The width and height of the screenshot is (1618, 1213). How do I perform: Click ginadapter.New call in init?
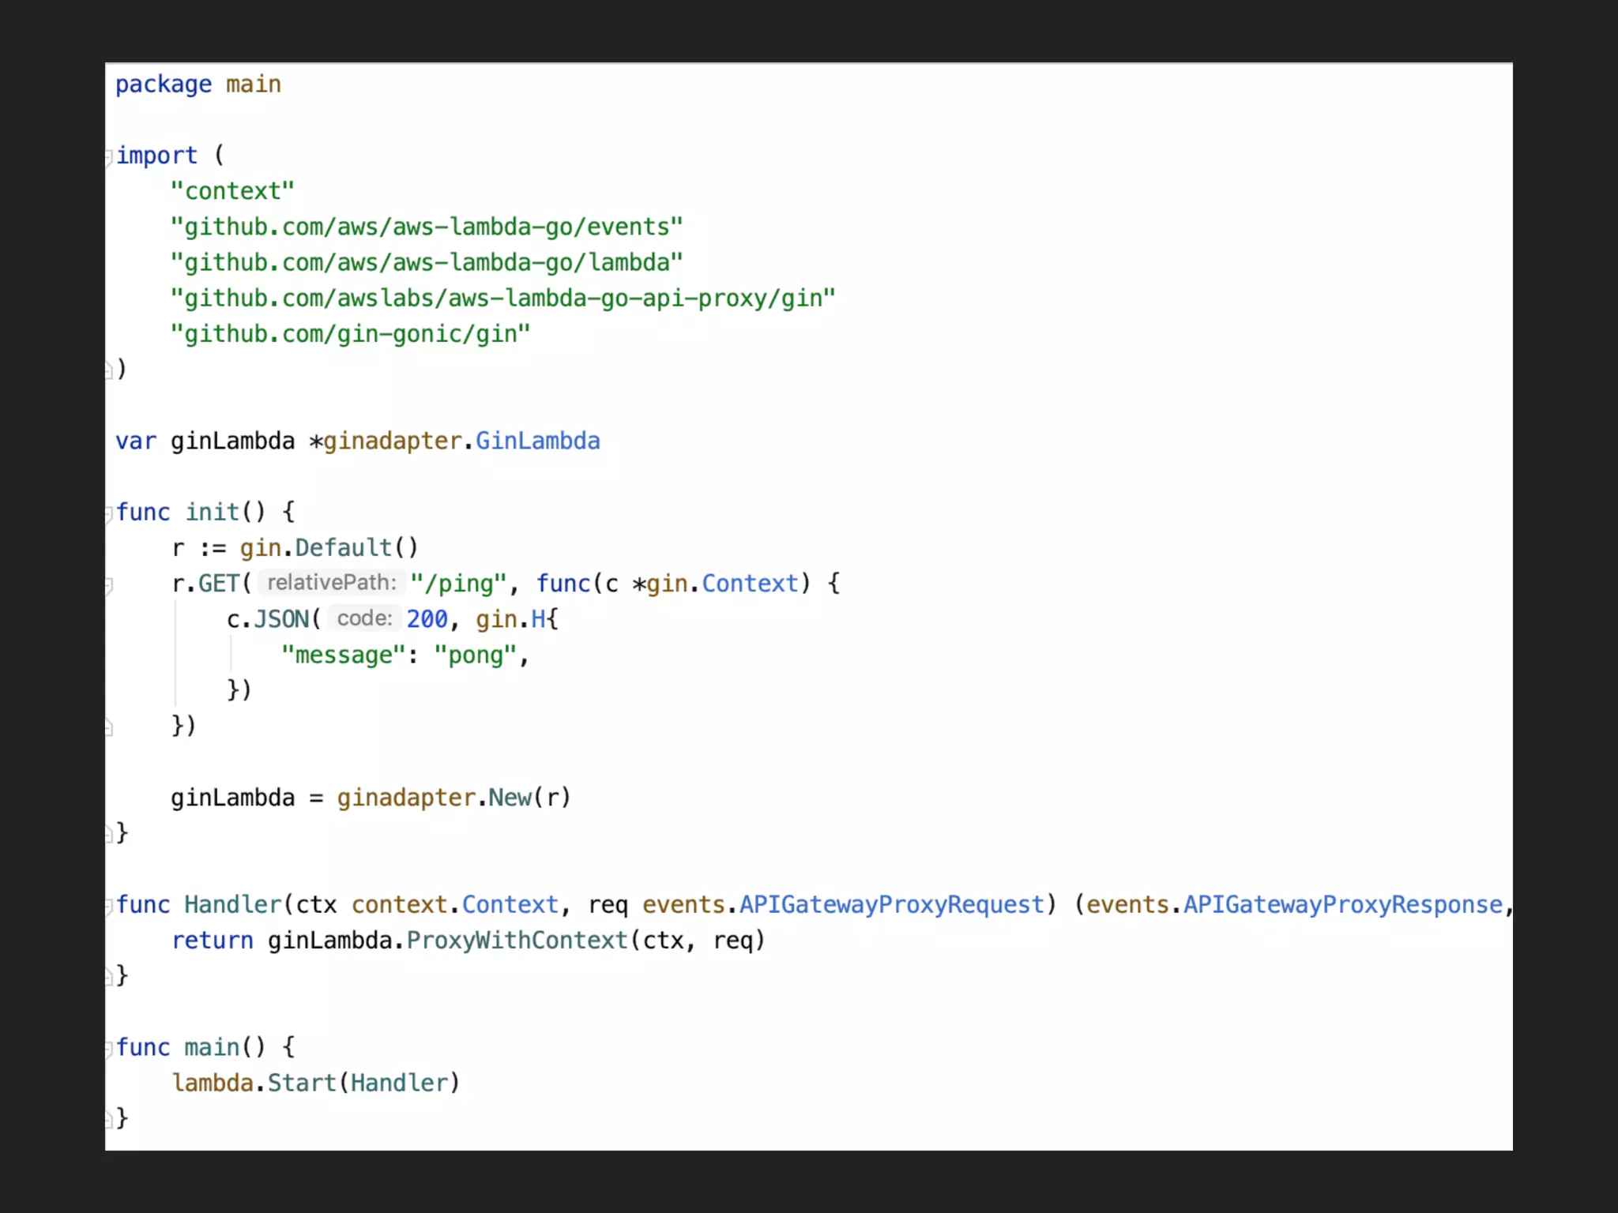tap(510, 798)
